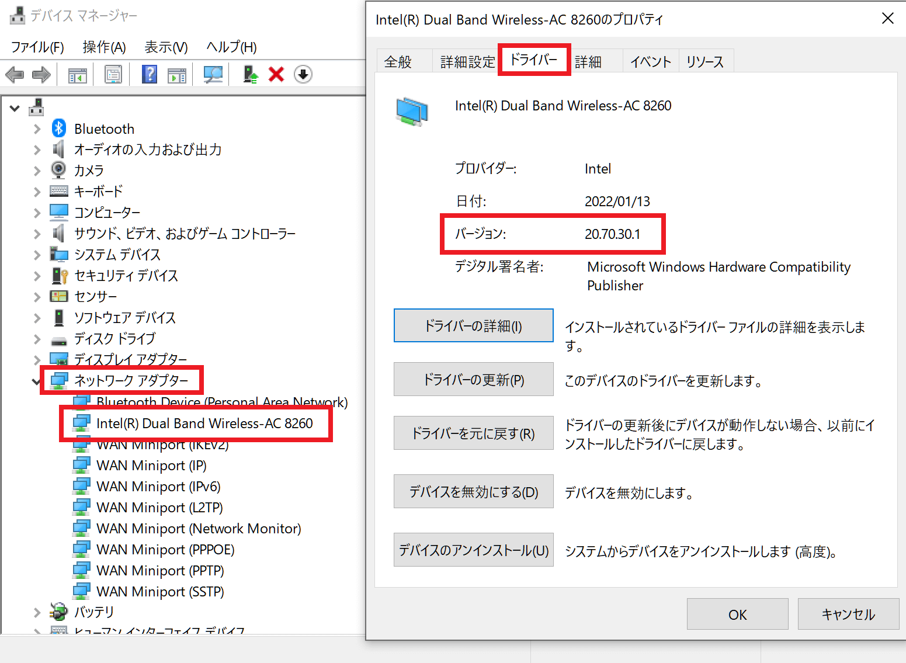Switch to the イベント tab
This screenshot has width=906, height=663.
tap(651, 61)
